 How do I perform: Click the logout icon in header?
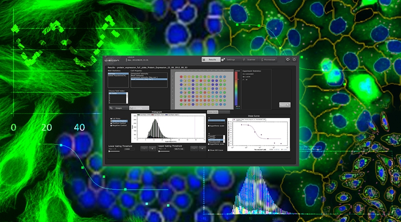288,59
